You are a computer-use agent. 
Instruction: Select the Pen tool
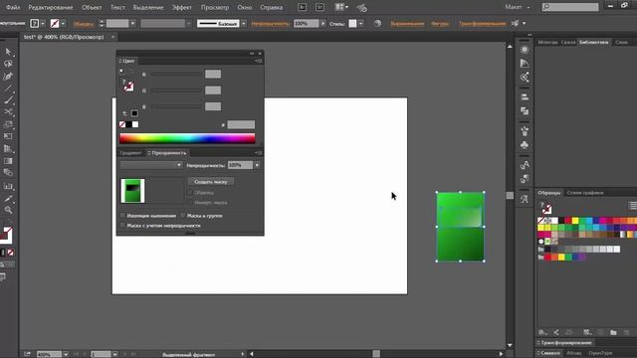point(8,76)
